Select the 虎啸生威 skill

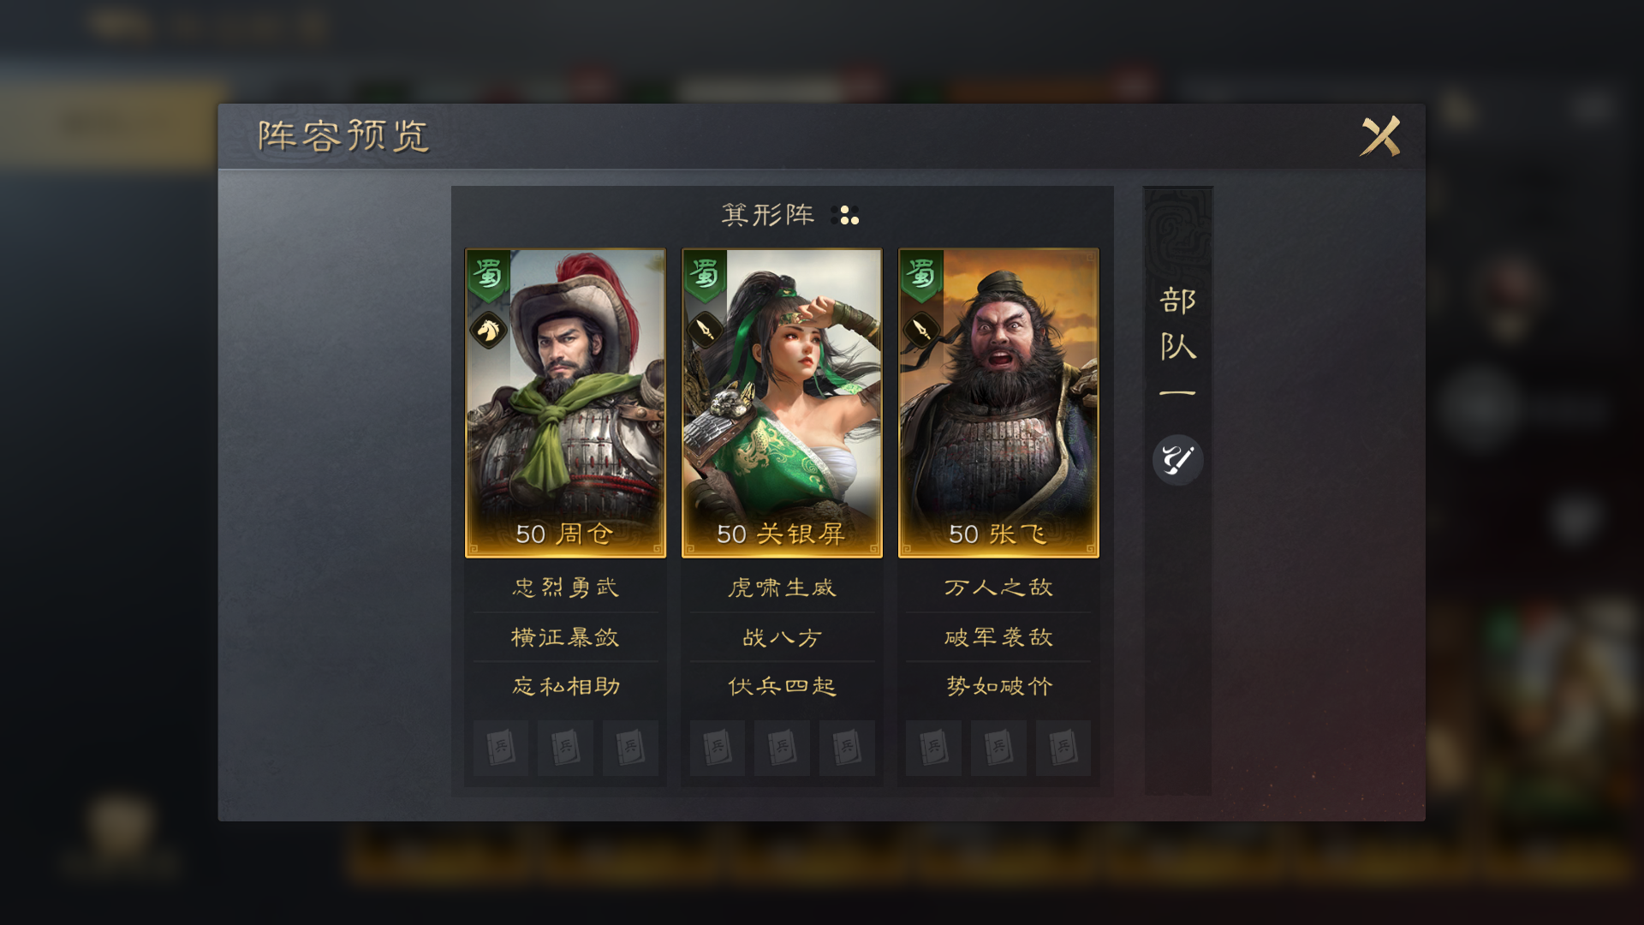pos(782,588)
